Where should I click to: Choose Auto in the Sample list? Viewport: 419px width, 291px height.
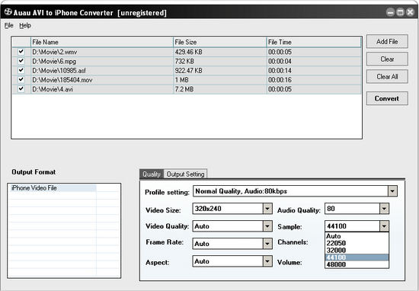(x=357, y=236)
